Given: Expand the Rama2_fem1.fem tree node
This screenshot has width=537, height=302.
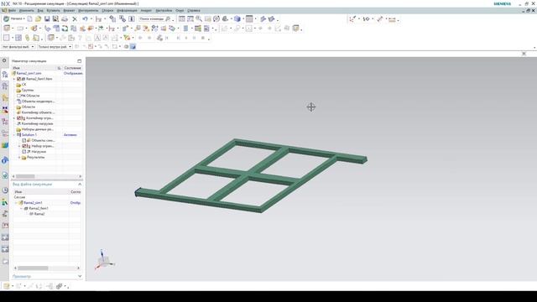Looking at the screenshot, I should (14, 79).
